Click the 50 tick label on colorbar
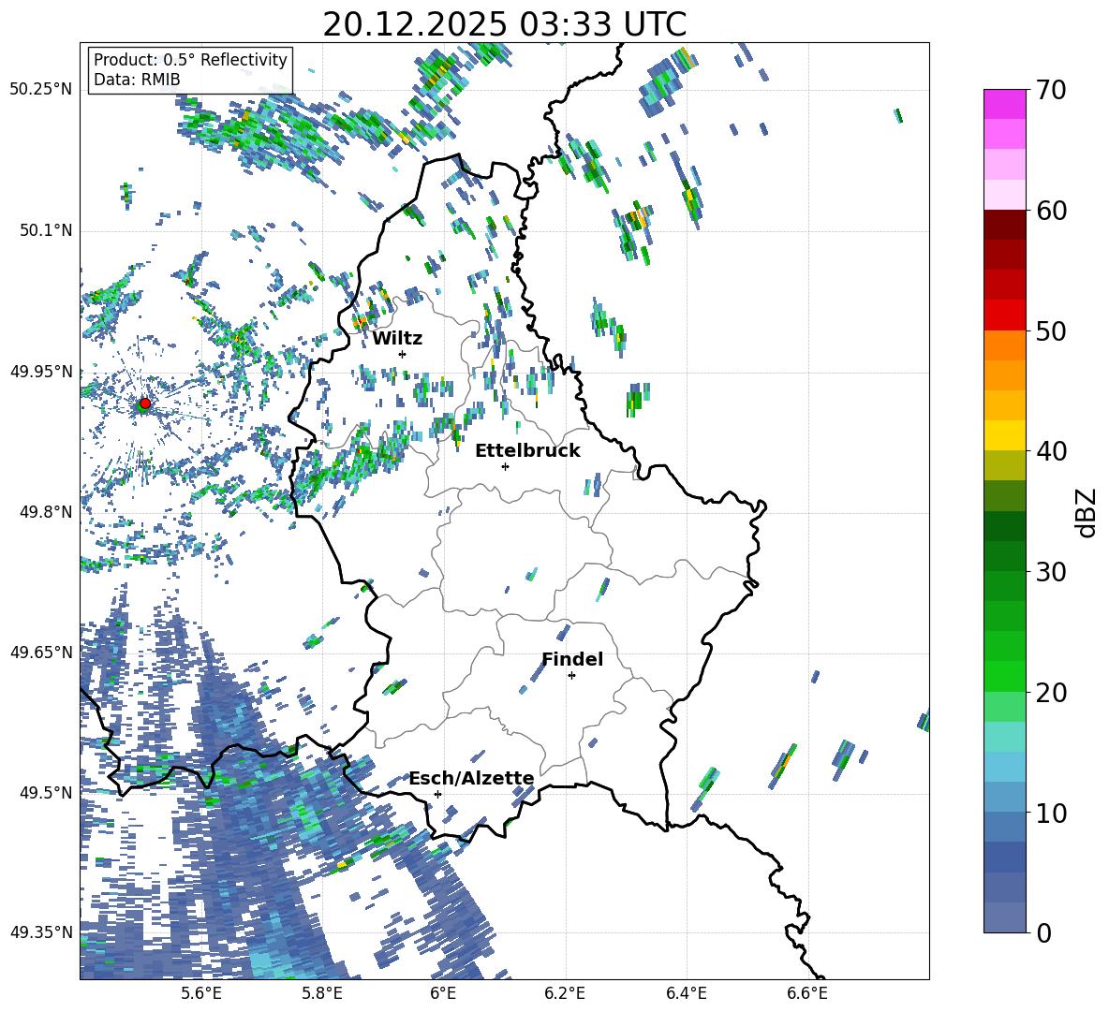1109x1012 pixels. [x=1050, y=331]
